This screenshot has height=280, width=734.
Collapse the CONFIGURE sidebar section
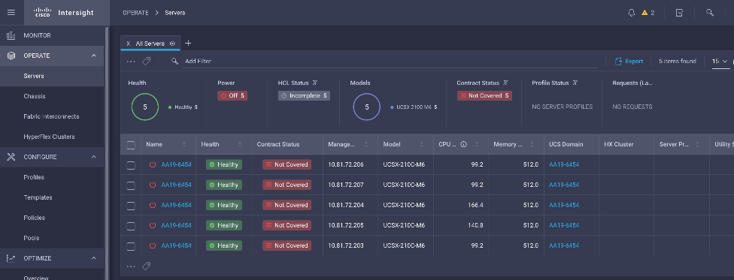(x=93, y=157)
